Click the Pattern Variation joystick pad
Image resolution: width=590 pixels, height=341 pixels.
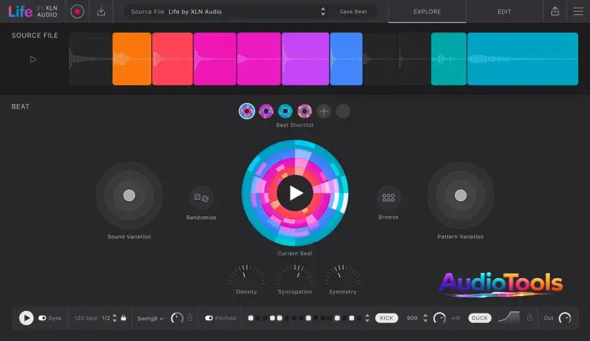click(461, 195)
